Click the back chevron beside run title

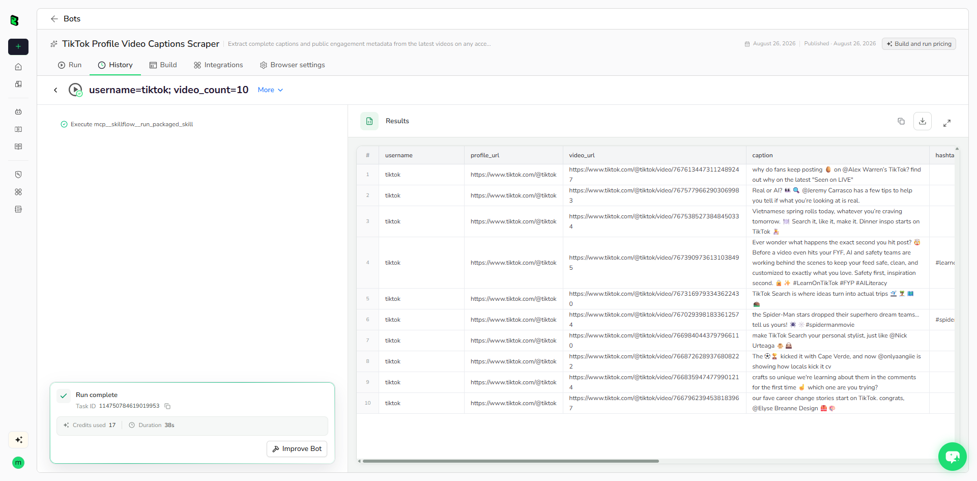tap(55, 90)
